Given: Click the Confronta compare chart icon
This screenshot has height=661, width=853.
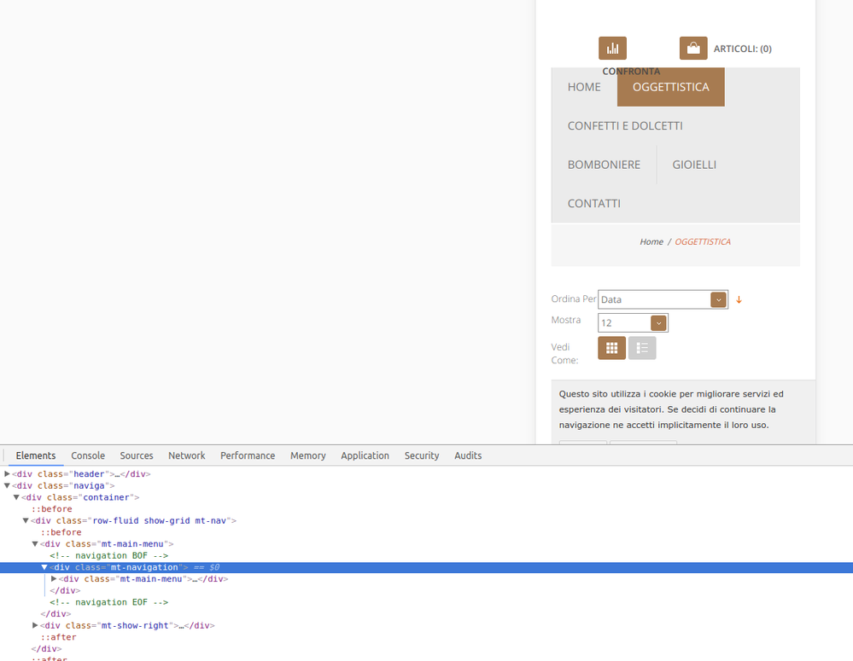Looking at the screenshot, I should (612, 49).
